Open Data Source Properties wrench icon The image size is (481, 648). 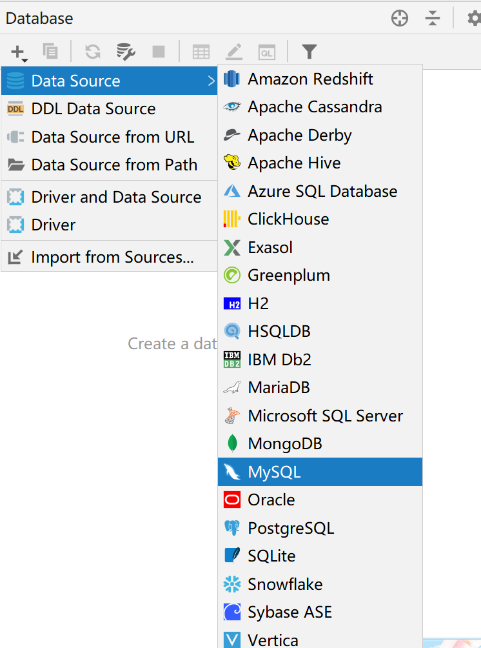pos(125,52)
